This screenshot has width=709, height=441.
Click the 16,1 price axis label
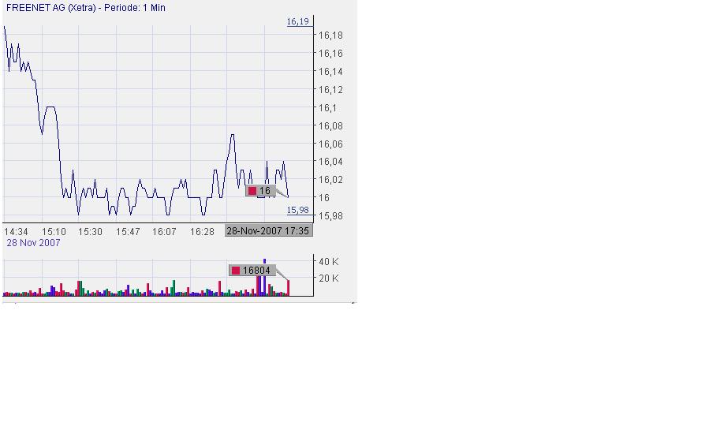click(x=327, y=108)
